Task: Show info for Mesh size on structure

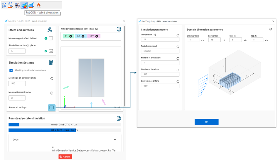Action: point(52,79)
